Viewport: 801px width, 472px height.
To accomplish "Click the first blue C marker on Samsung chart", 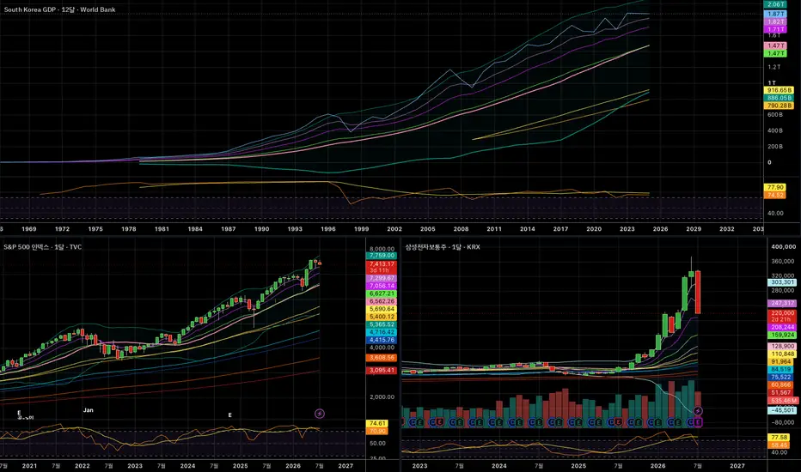I will click(x=413, y=422).
